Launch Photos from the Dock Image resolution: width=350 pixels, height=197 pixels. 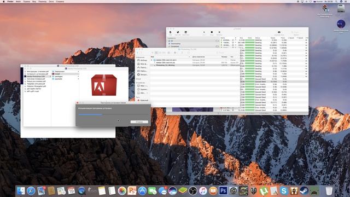tap(122, 191)
